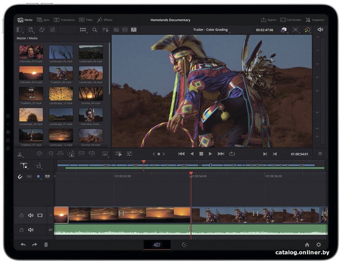Open the Transitions tab
Image resolution: width=340 pixels, height=263 pixels.
click(64, 20)
